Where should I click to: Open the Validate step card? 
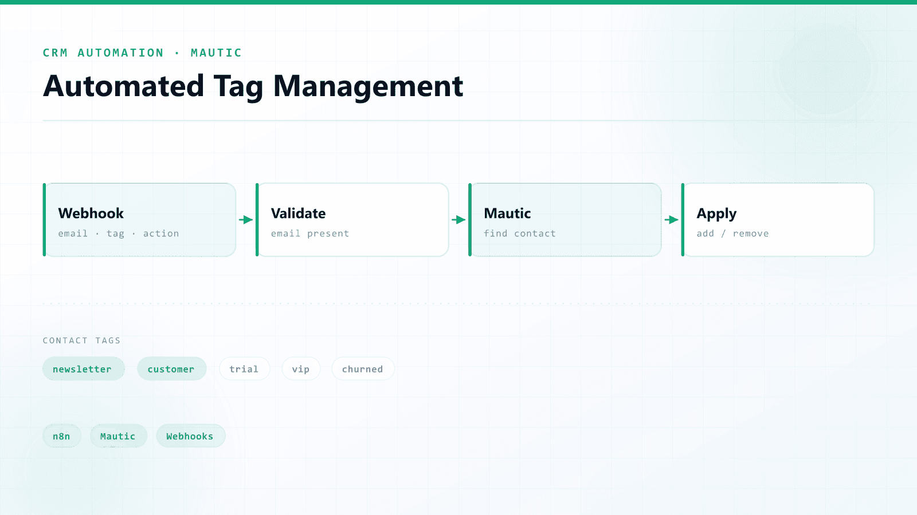pyautogui.click(x=352, y=220)
